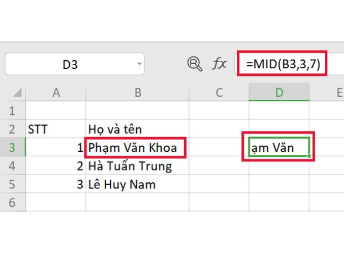Click cell containing Lê Huy Nam
This screenshot has width=344, height=253.
click(x=122, y=184)
